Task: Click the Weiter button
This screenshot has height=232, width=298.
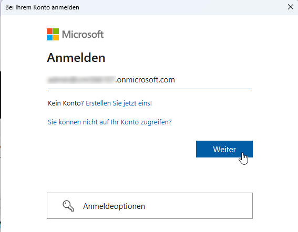Action: 224,149
